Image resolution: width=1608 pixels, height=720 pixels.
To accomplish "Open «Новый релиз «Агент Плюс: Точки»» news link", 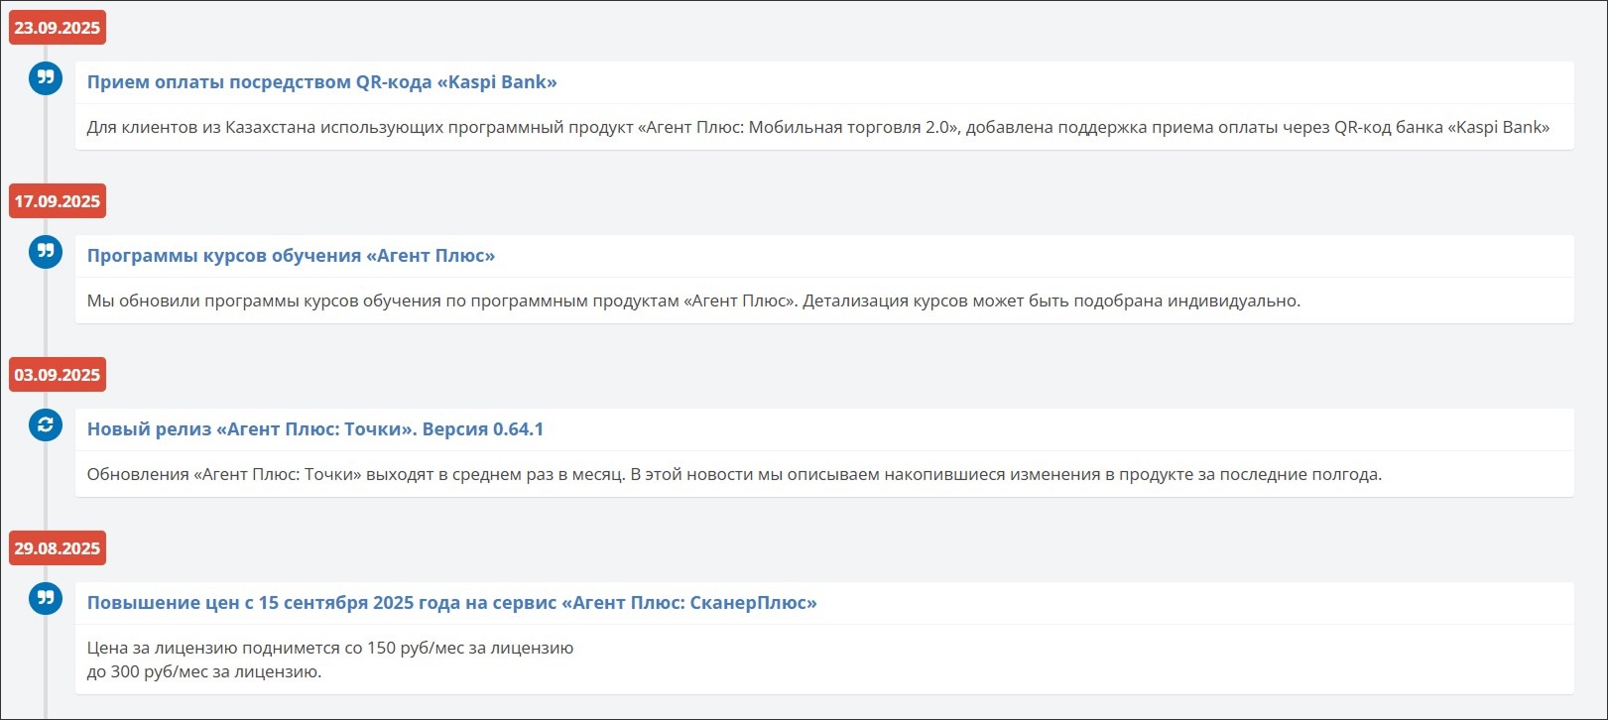I will point(314,429).
